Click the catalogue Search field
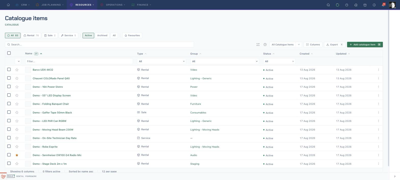 tap(99, 45)
